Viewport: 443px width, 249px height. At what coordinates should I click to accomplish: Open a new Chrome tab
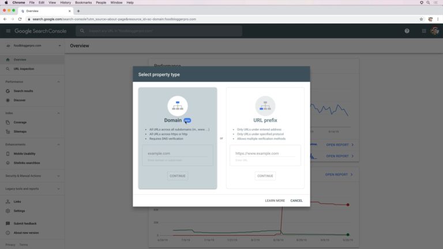[x=78, y=11]
